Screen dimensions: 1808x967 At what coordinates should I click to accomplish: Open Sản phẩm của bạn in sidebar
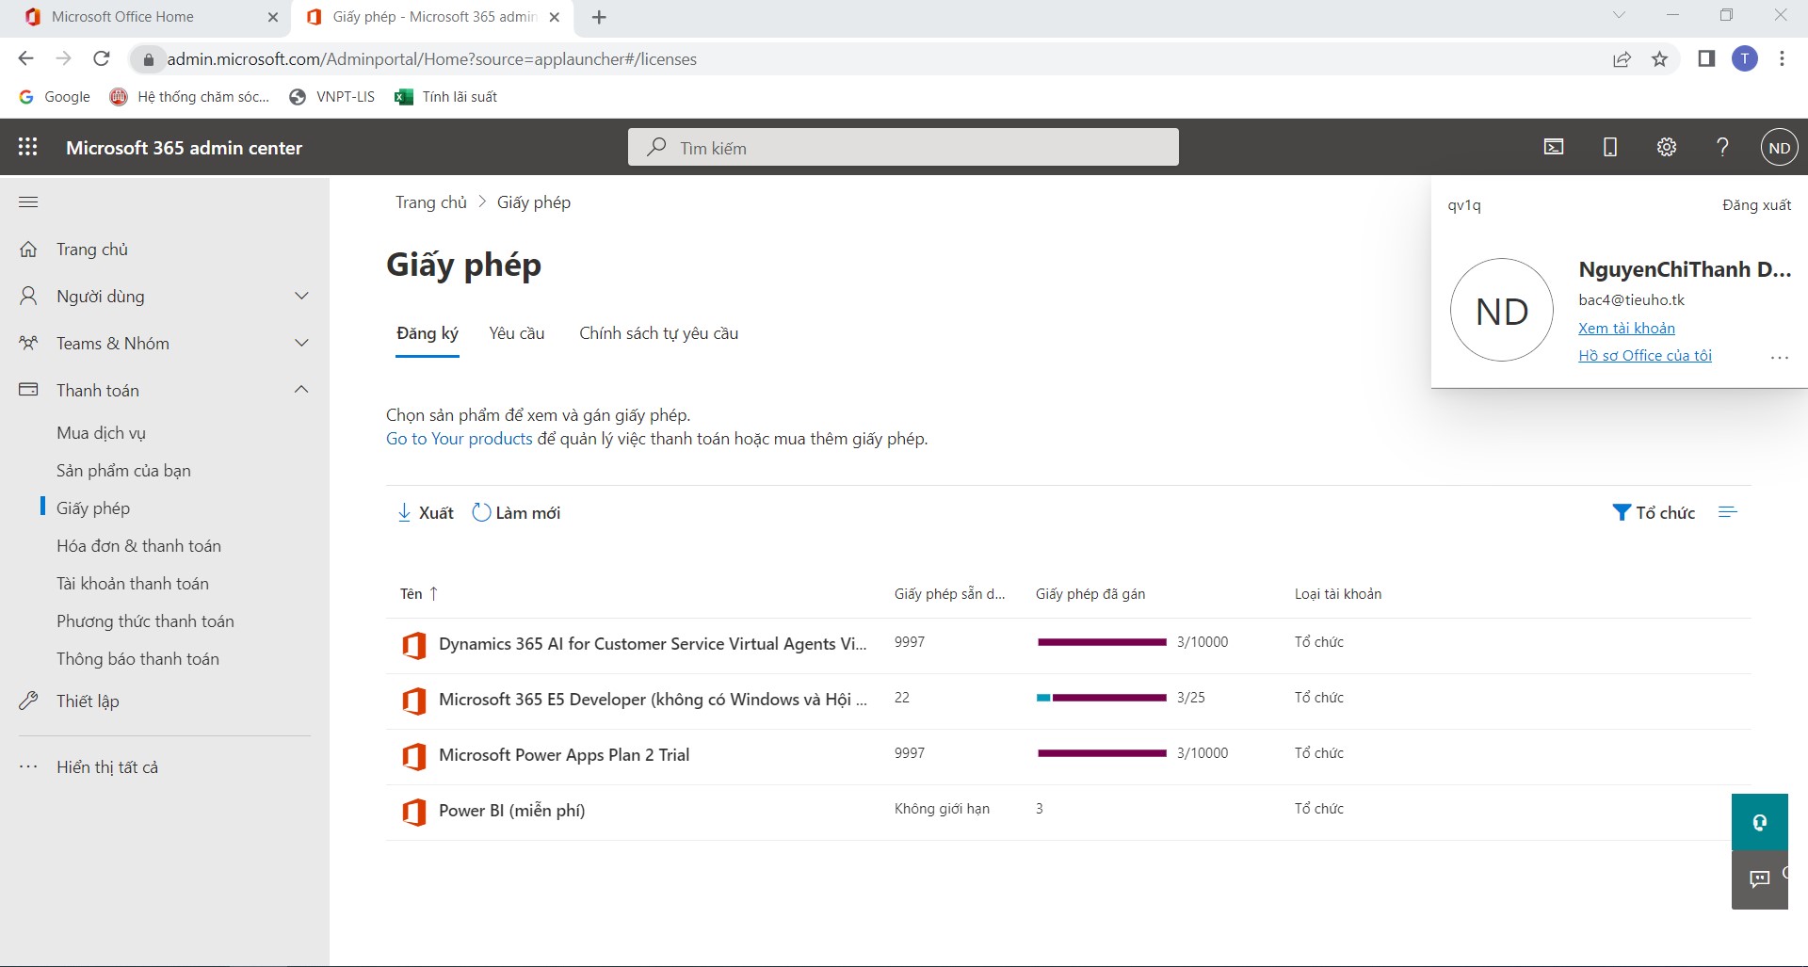click(x=123, y=471)
